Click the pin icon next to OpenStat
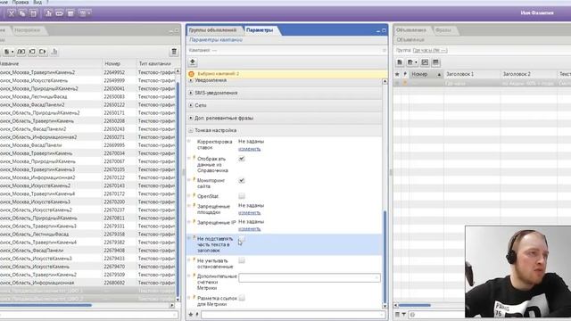 click(x=194, y=195)
